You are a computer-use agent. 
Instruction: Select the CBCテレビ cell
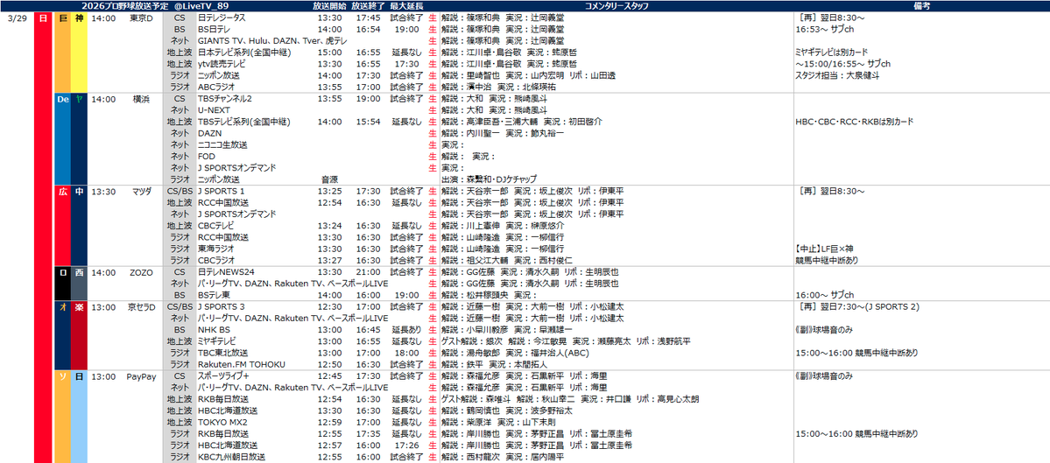pyautogui.click(x=218, y=226)
